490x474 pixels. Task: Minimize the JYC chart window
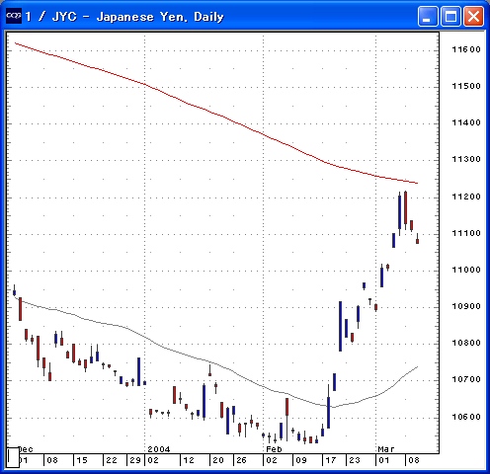point(428,16)
